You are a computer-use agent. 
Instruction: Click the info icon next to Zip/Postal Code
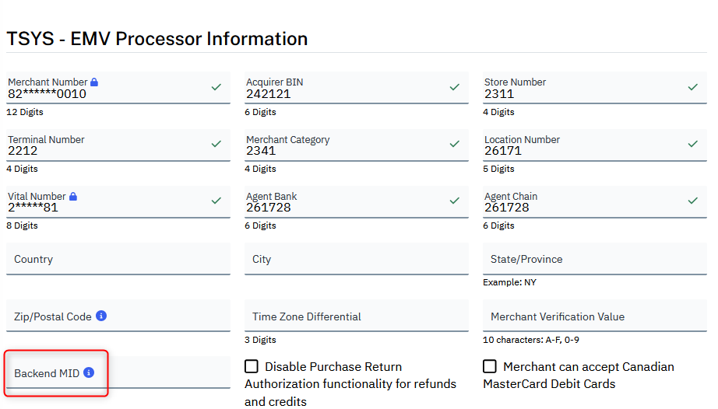click(101, 316)
